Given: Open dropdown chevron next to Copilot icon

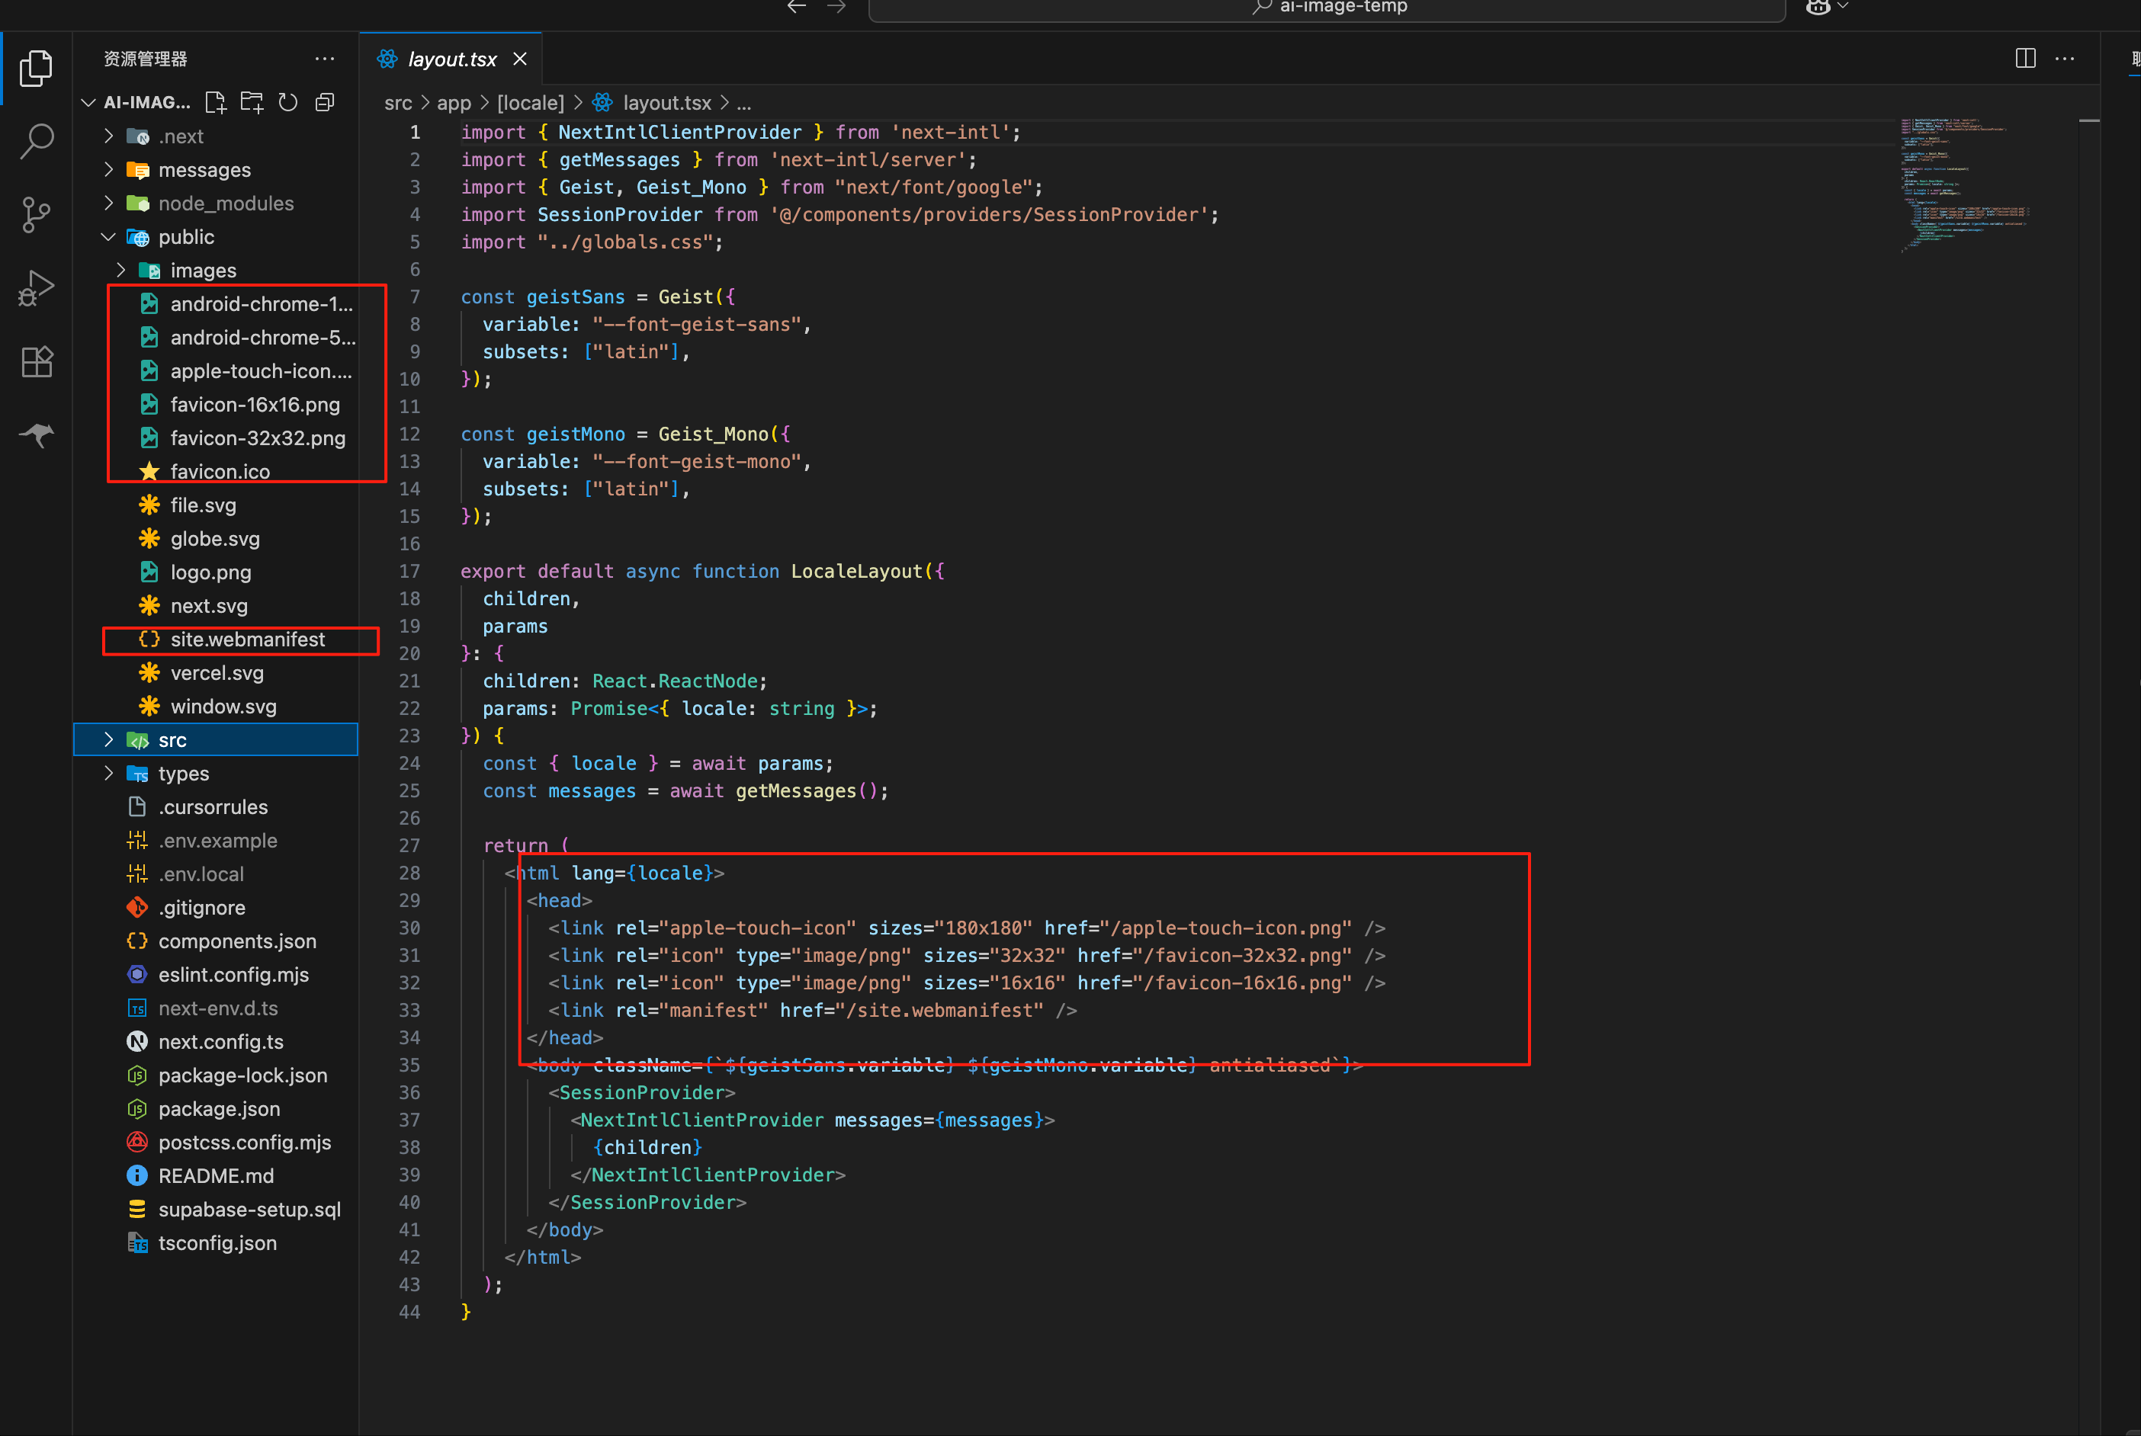Looking at the screenshot, I should (x=1843, y=6).
